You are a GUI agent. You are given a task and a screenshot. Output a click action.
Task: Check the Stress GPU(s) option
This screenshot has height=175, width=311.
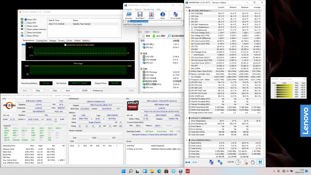pyautogui.click(x=26, y=36)
